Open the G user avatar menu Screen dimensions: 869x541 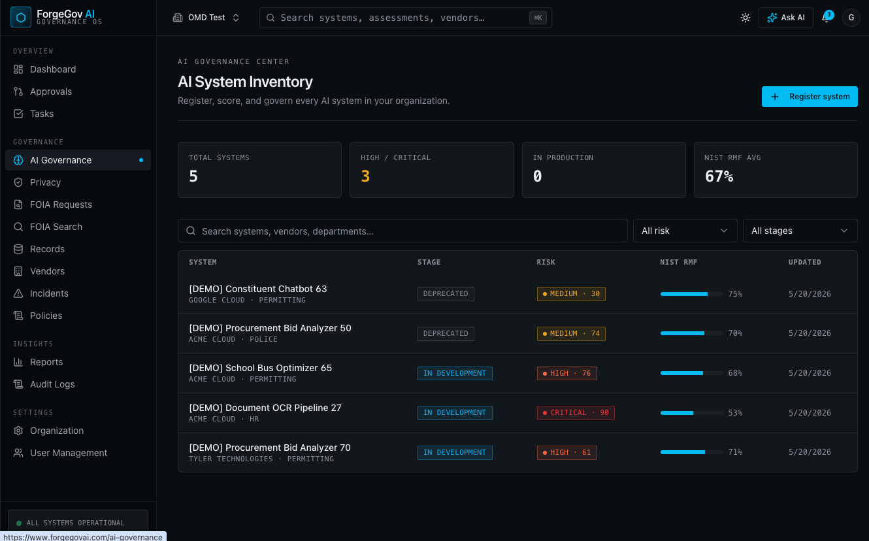851,18
